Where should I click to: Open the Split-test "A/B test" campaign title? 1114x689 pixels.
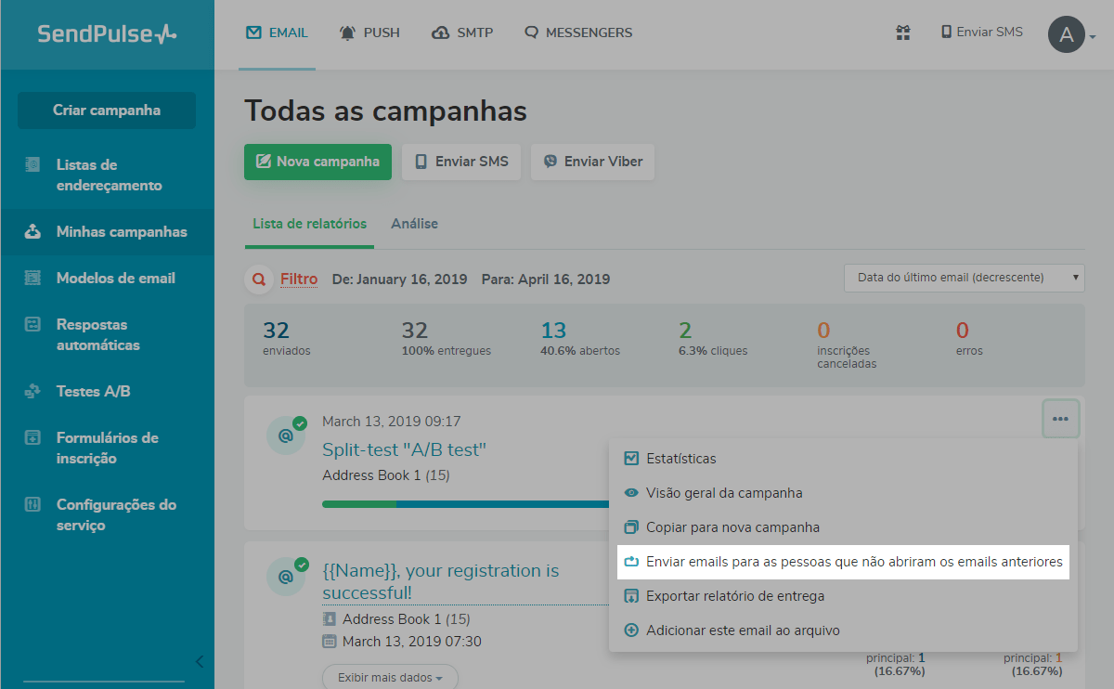click(x=404, y=450)
